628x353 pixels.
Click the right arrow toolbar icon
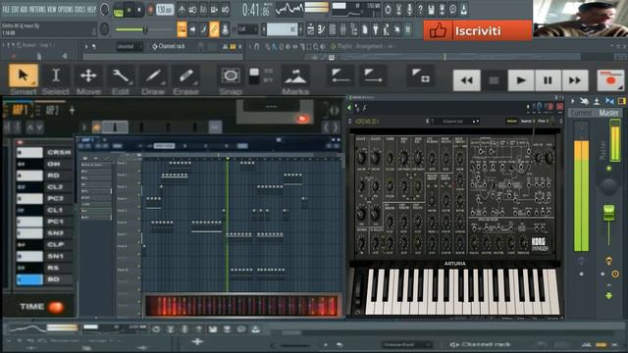click(x=192, y=29)
